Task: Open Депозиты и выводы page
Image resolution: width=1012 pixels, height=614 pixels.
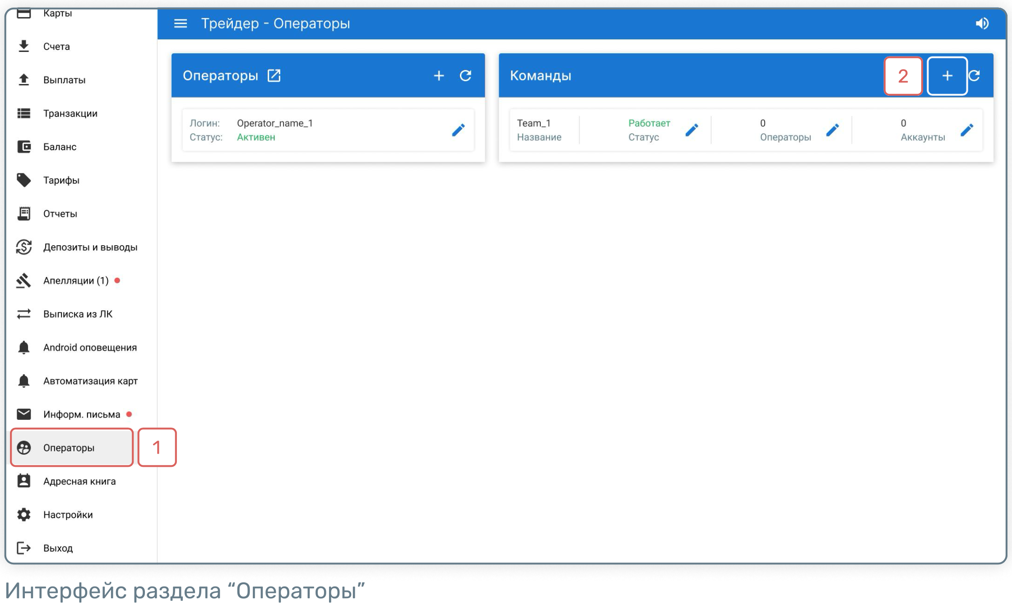Action: [90, 247]
